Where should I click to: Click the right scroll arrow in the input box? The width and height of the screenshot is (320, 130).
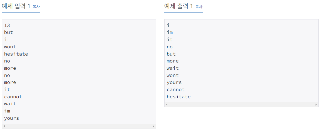pyautogui.click(x=153, y=126)
